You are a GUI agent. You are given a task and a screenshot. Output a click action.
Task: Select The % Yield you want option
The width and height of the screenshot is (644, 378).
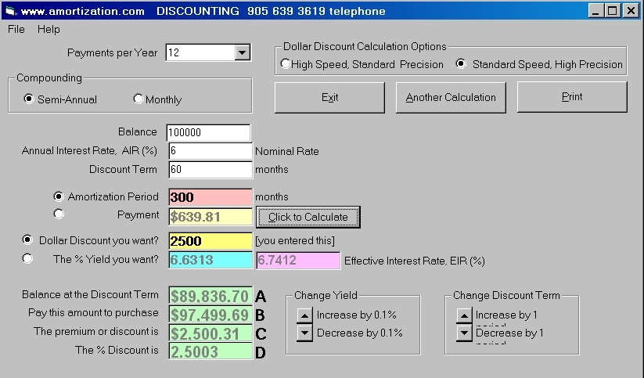[x=29, y=258]
